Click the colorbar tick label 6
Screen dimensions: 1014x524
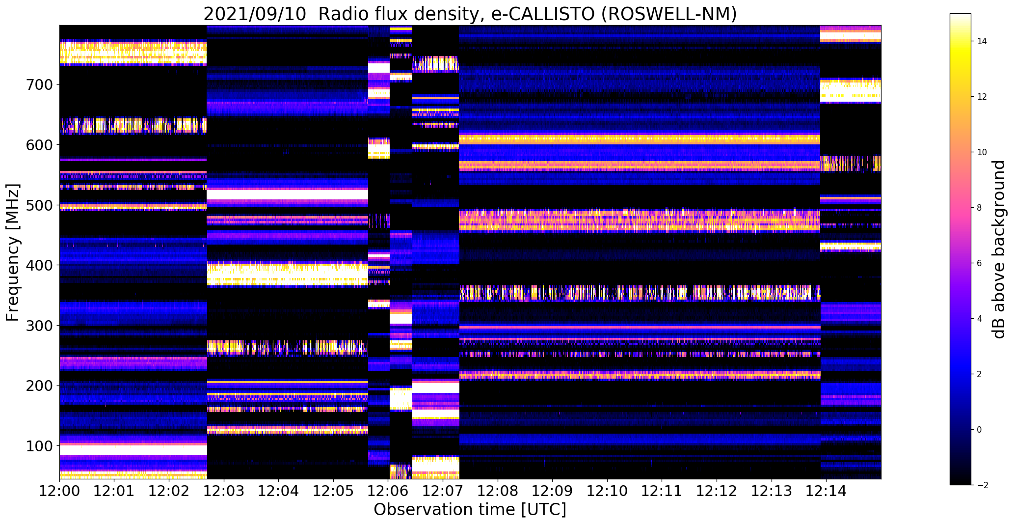(x=980, y=263)
